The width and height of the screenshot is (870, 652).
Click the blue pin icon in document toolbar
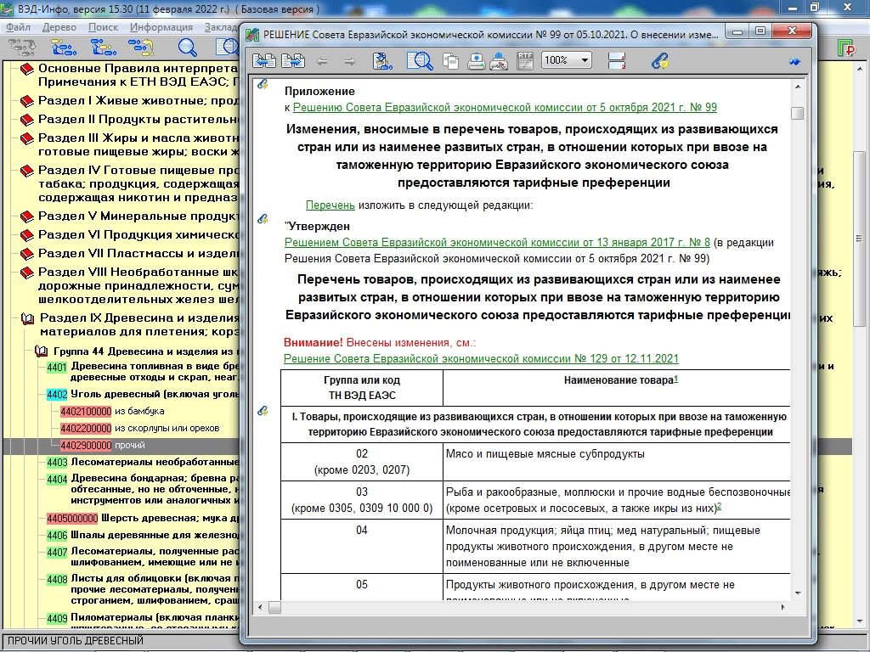(x=794, y=61)
